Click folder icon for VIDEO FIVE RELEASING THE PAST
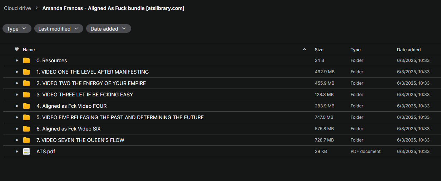 26,117
